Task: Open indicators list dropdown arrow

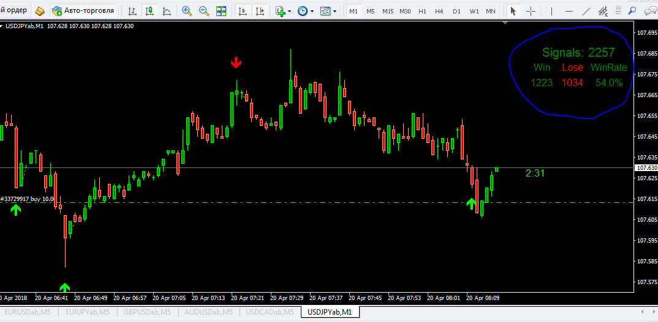Action: (290, 12)
